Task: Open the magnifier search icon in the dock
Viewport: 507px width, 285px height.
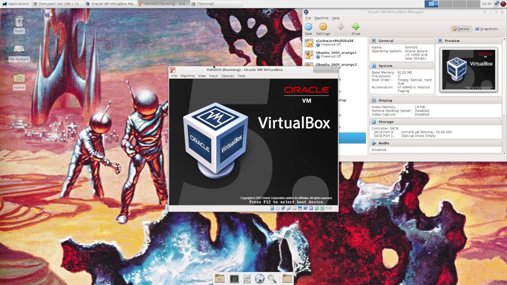Action: (x=272, y=279)
